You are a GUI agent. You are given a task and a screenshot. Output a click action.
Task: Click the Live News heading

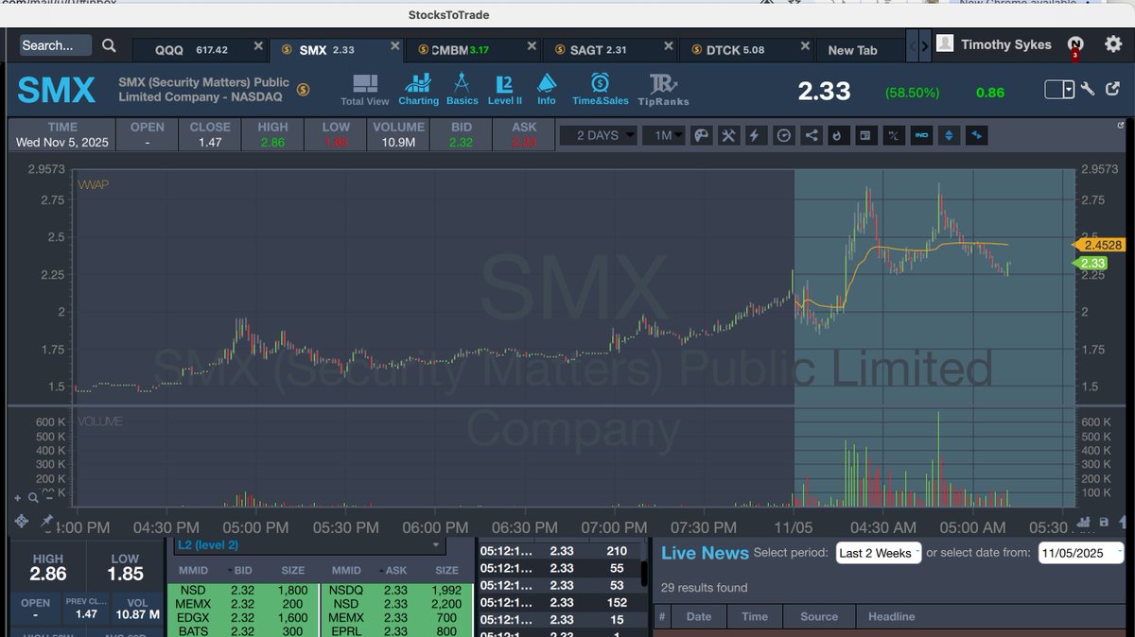(705, 553)
